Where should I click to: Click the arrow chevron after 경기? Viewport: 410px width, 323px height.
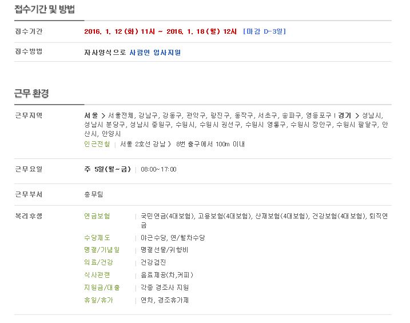click(x=357, y=115)
